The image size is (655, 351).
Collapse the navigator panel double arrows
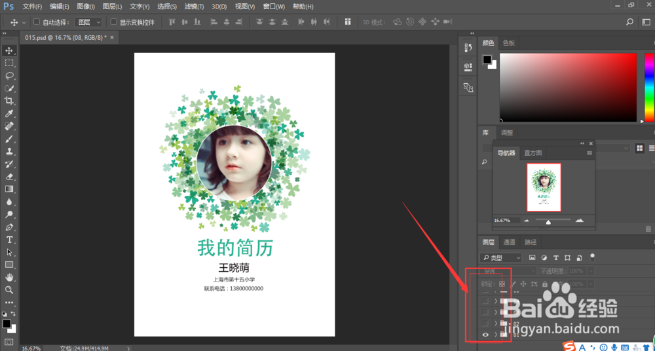(x=582, y=143)
